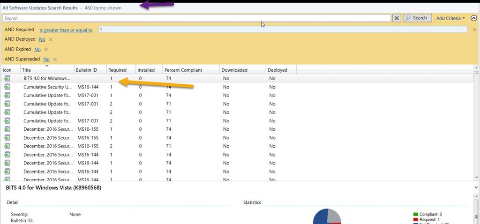Sort by the Installed column header
Screen dimensions: 480x224
[149, 70]
